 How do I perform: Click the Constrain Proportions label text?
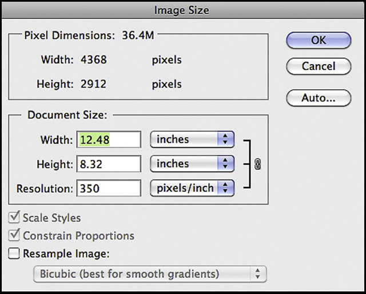[x=78, y=236]
